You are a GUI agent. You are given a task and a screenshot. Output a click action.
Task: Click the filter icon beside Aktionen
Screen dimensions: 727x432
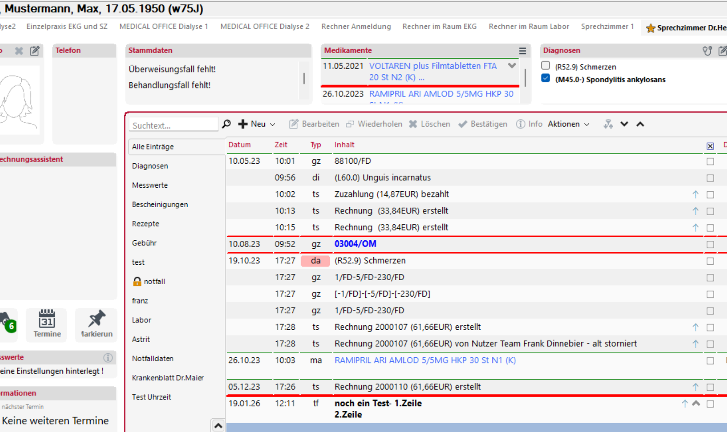click(x=608, y=124)
